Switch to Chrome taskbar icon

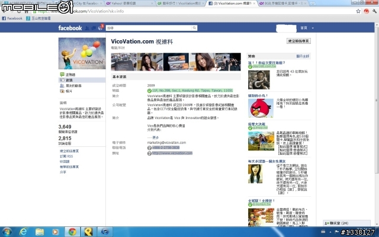coord(72,232)
